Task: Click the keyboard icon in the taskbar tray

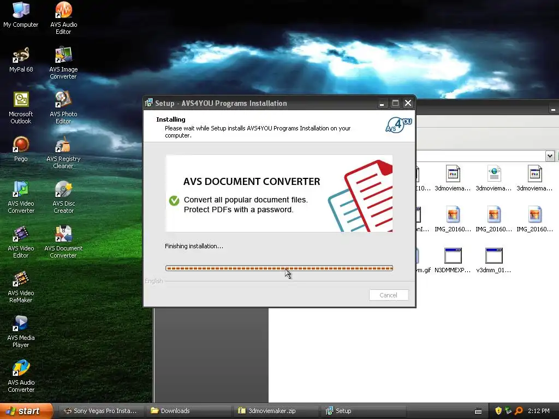Action: point(478,411)
